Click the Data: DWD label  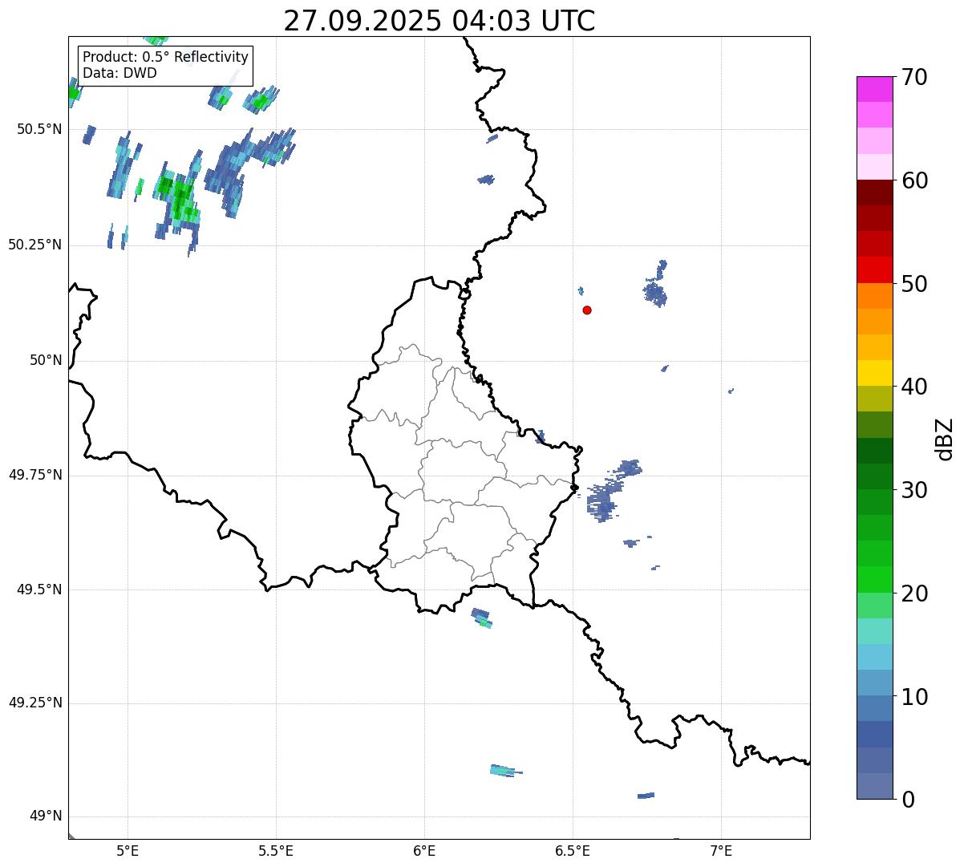click(x=119, y=73)
